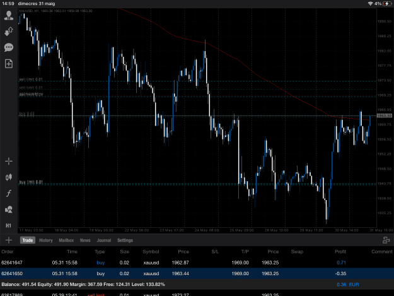Add new chart window icon

point(9,64)
